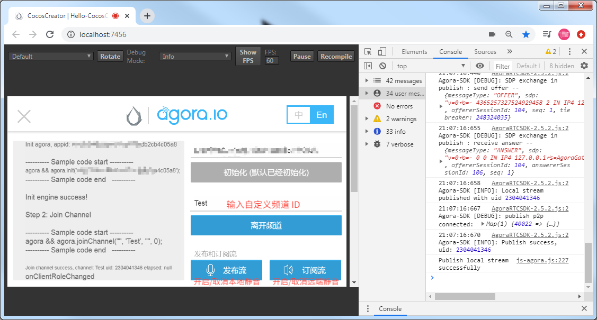Screen dimensions: 597x320
Task: Click the 离开频道 button
Action: point(266,225)
